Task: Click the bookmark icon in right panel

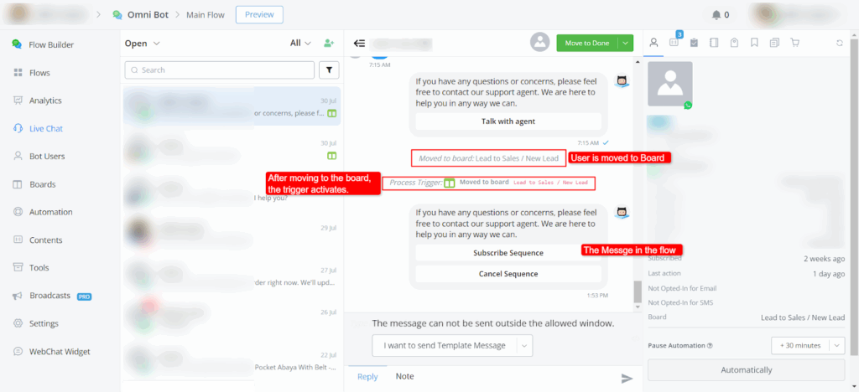Action: click(754, 43)
